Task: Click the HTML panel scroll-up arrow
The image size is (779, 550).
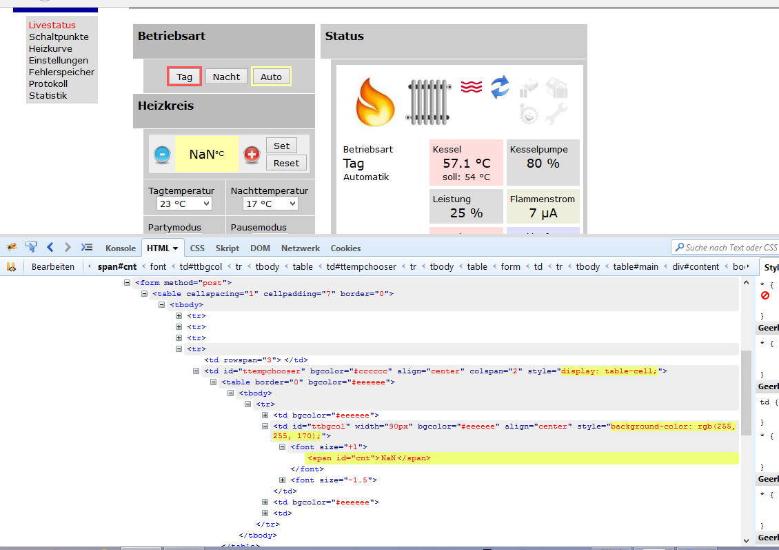Action: (x=746, y=282)
